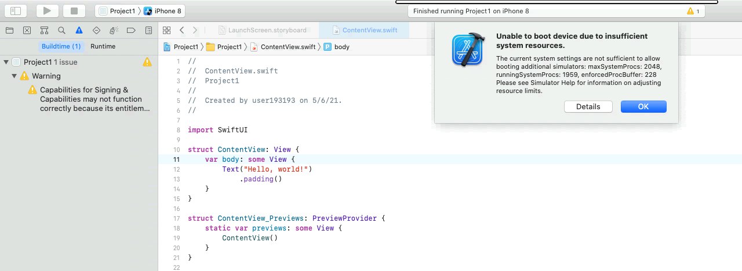The image size is (742, 271).
Task: Open Details for the boot error
Action: [x=588, y=107]
